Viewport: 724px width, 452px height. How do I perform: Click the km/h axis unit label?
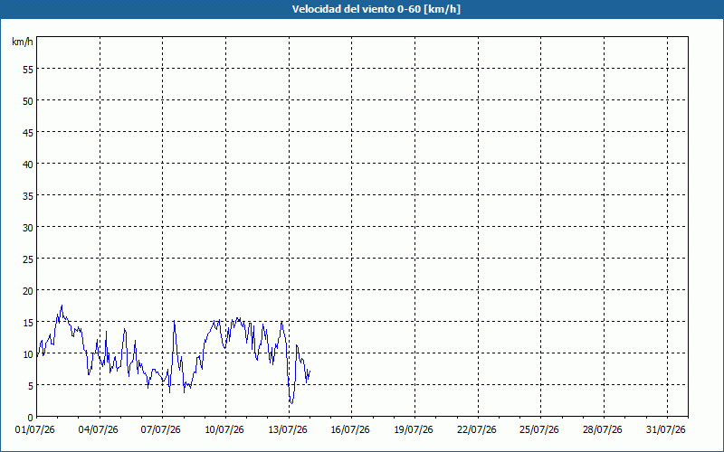click(23, 42)
